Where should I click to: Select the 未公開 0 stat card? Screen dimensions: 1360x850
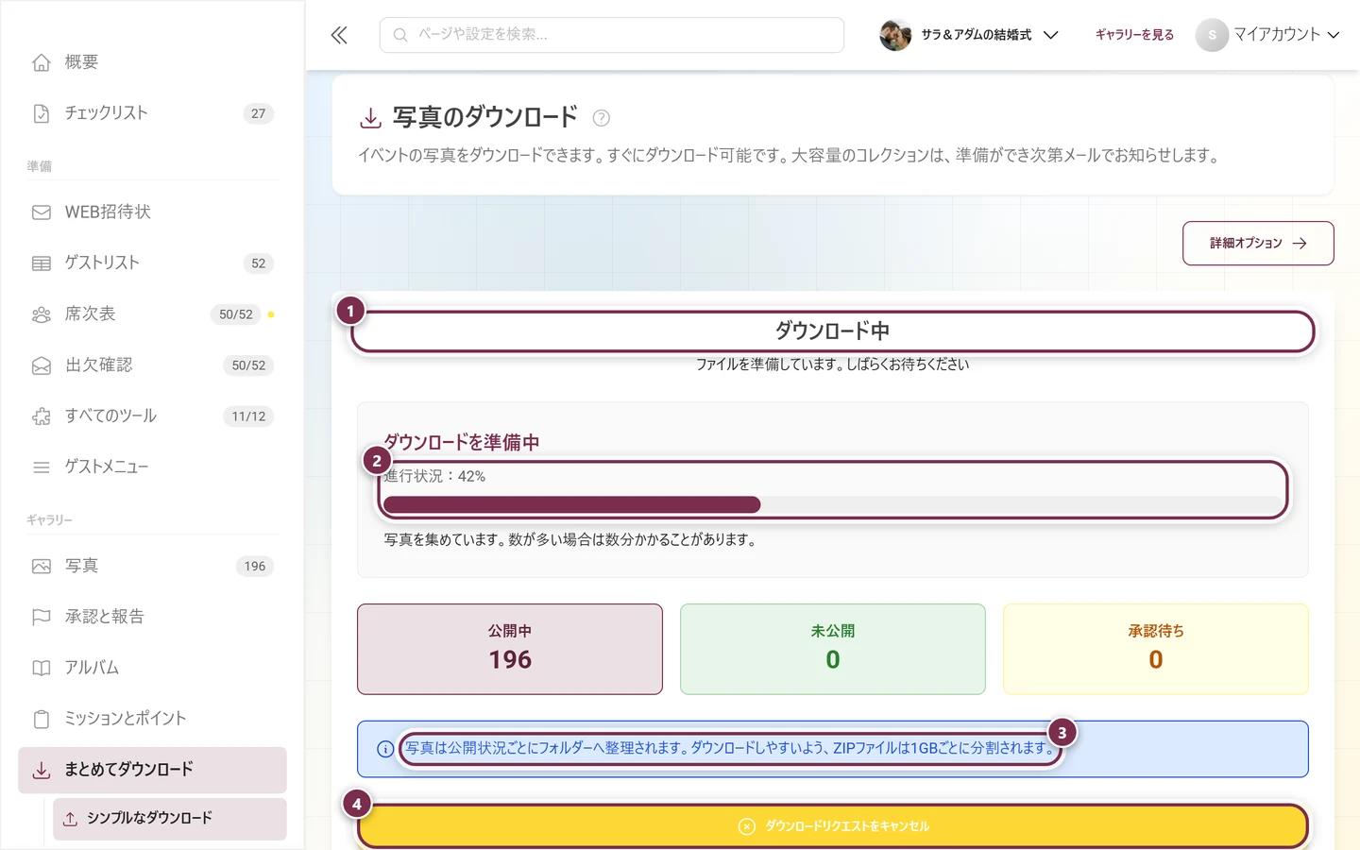pyautogui.click(x=833, y=650)
